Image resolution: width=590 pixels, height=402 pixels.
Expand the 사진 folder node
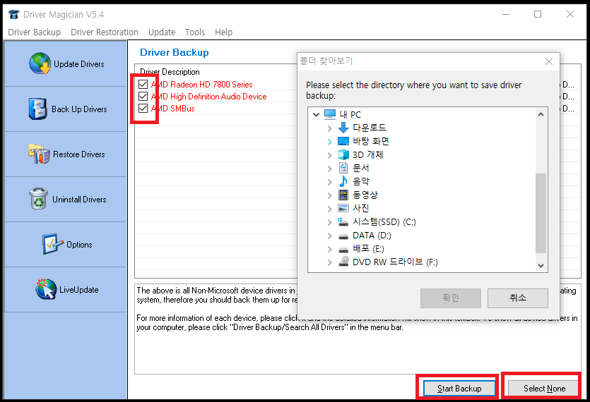pos(329,209)
